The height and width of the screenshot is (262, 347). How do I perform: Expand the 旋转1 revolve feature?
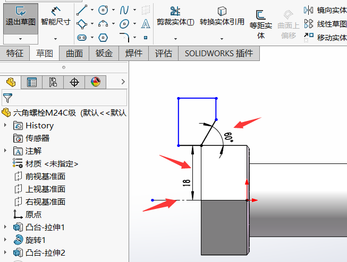(5, 240)
